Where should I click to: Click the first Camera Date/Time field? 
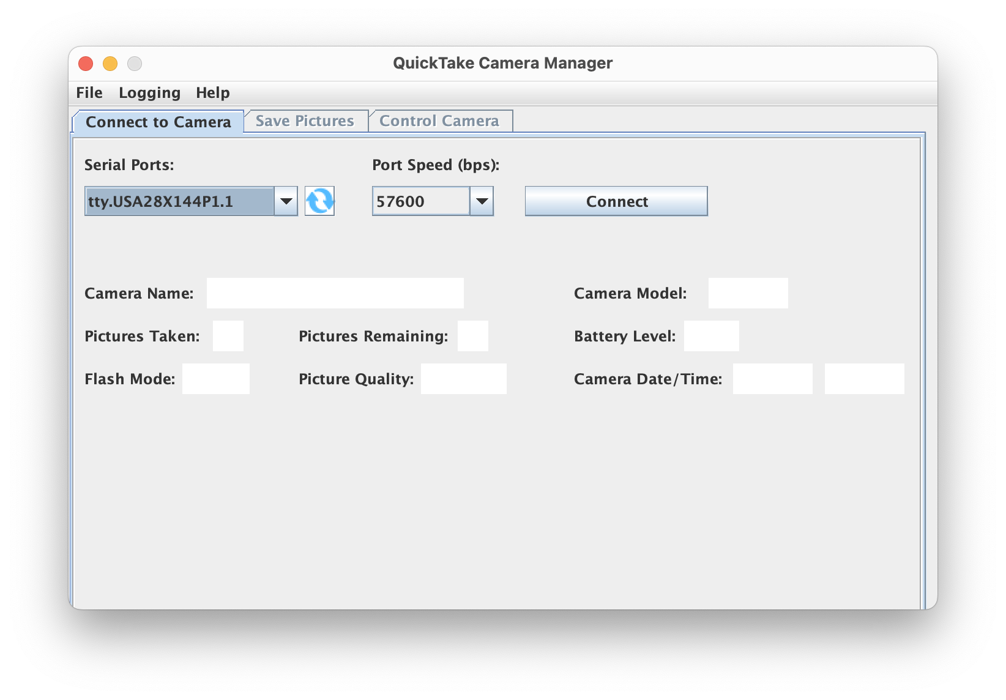pyautogui.click(x=772, y=379)
